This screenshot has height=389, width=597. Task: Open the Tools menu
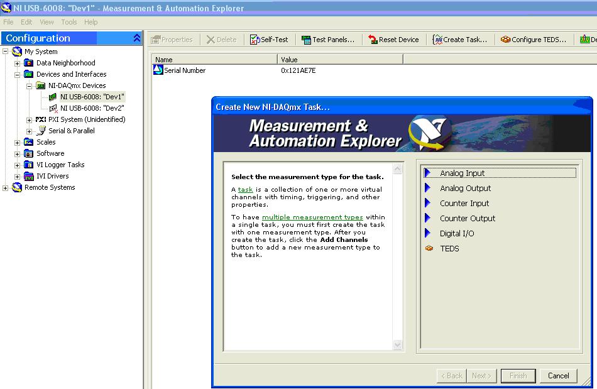point(69,22)
